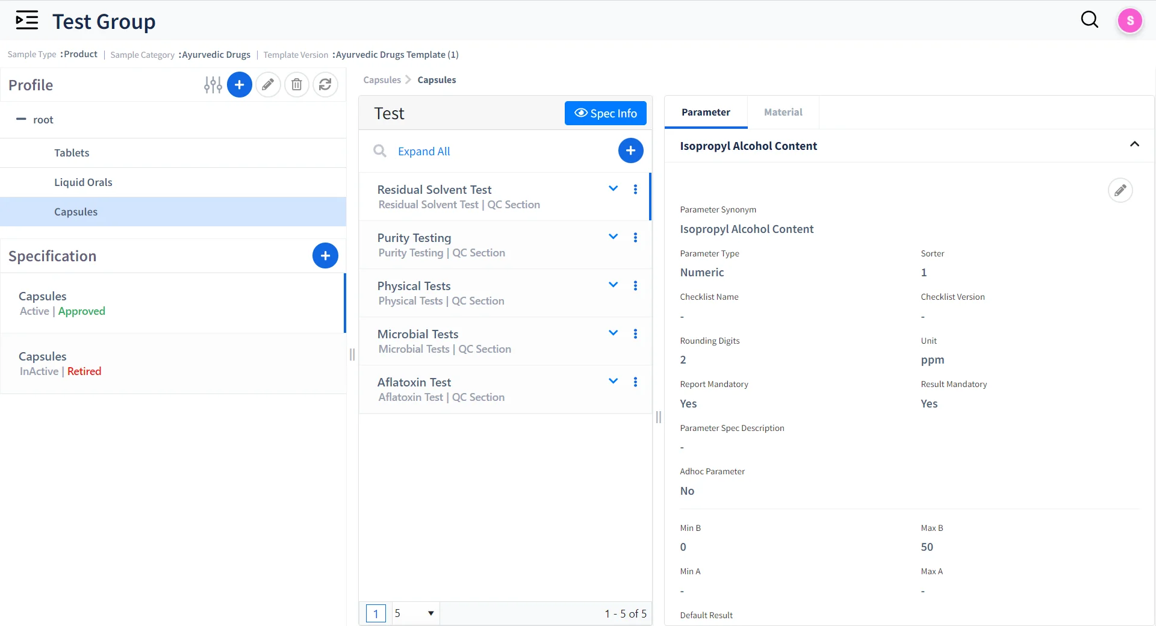
Task: Click the splitter handle beside Profile panel
Action: [x=352, y=355]
